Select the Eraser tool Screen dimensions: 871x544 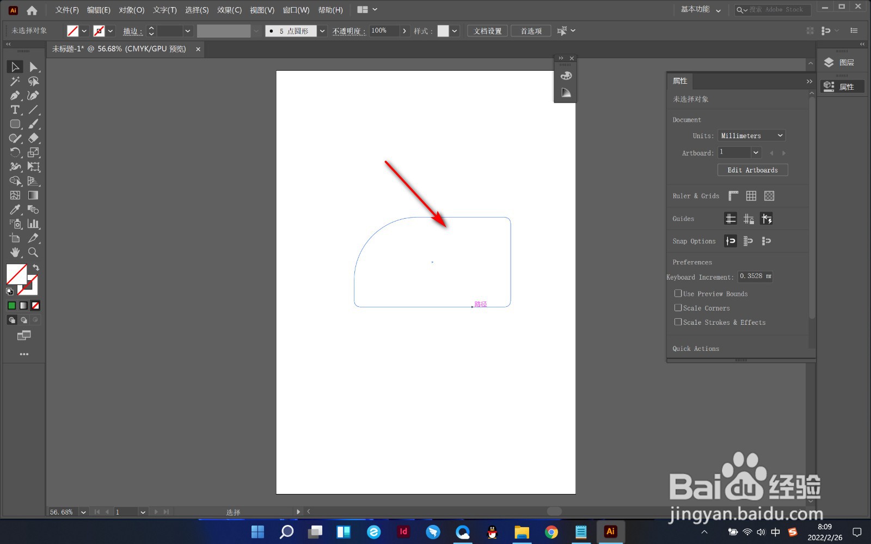click(33, 138)
